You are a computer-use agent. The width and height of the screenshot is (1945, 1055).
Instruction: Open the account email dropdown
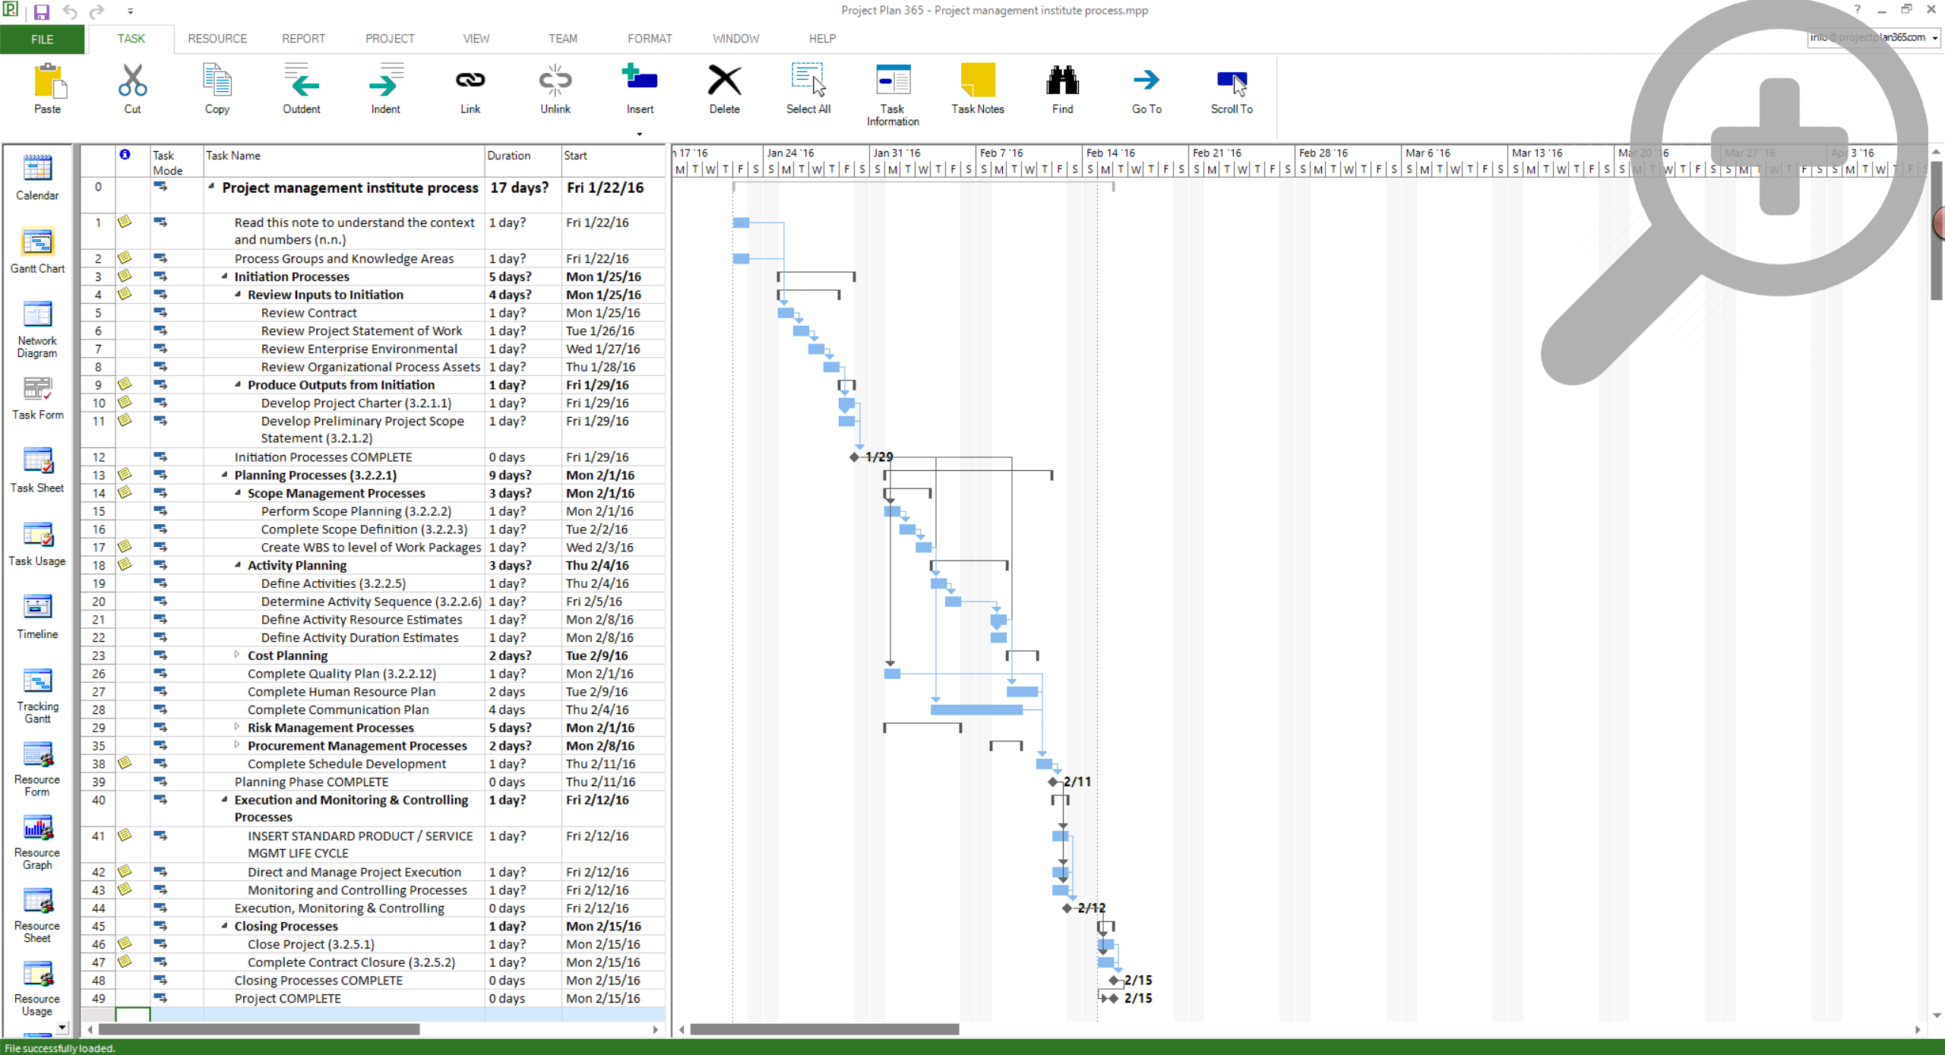click(x=1934, y=38)
